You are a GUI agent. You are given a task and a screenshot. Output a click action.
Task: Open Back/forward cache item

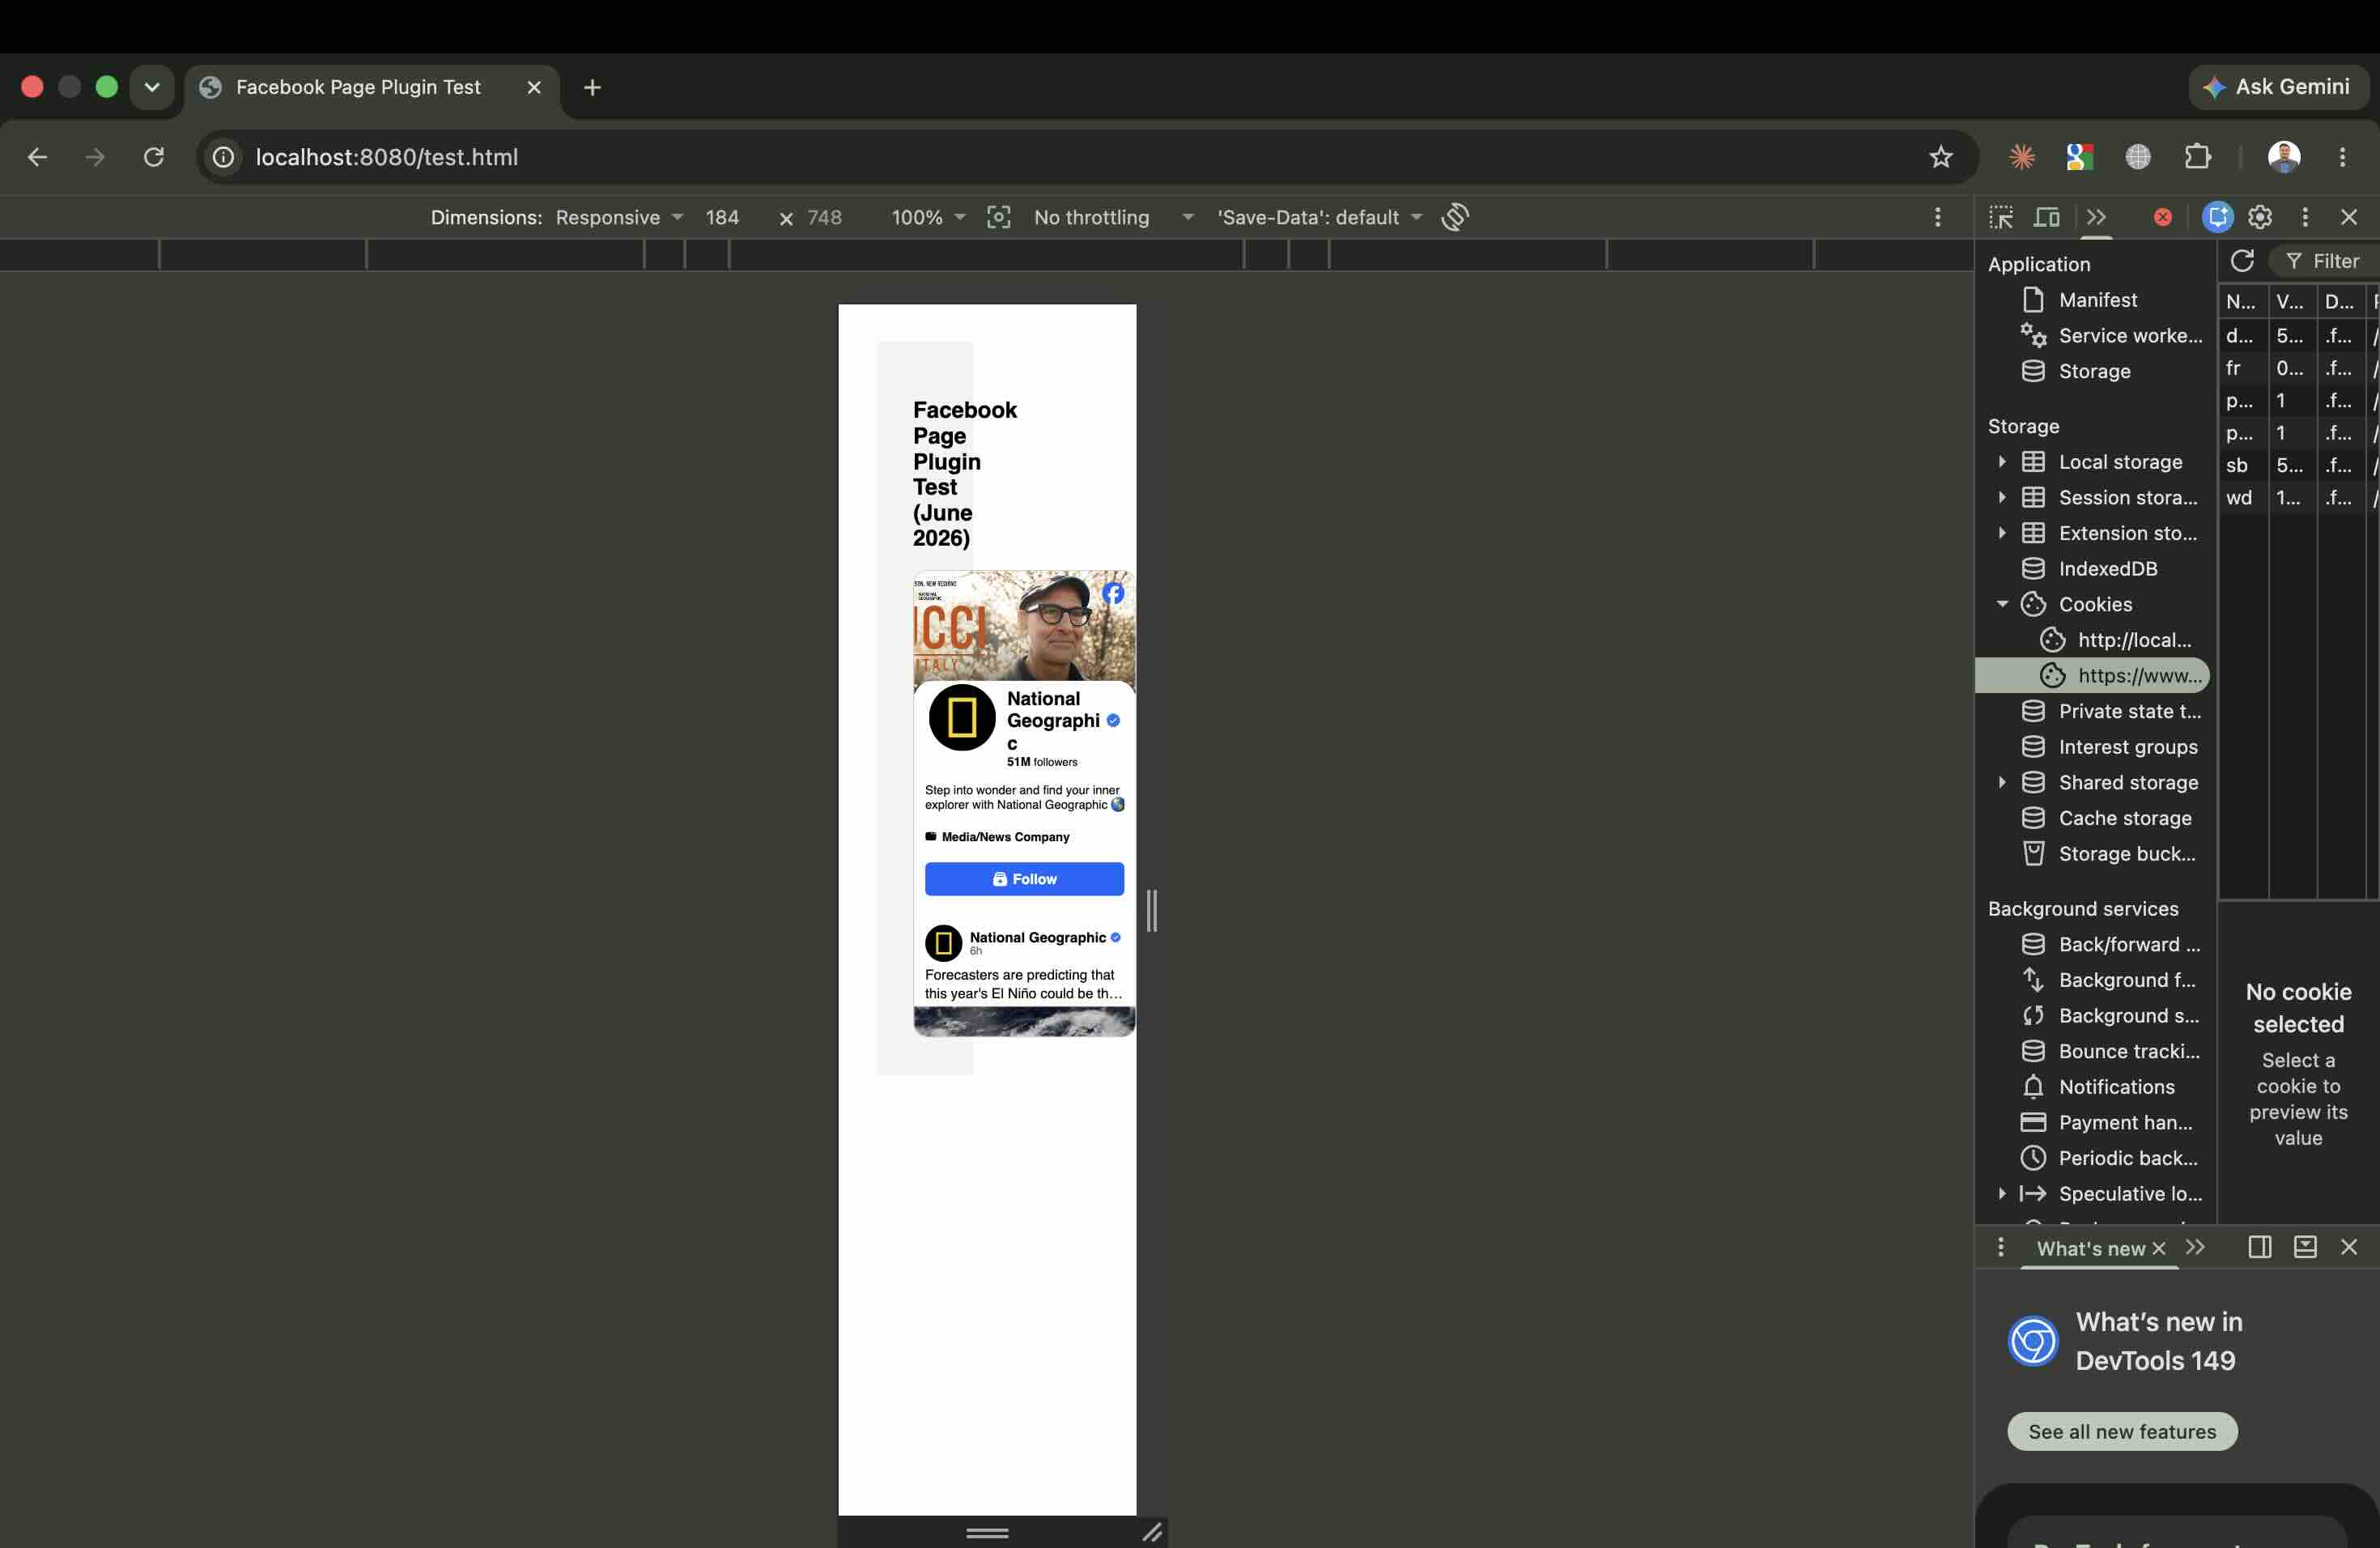point(2129,944)
